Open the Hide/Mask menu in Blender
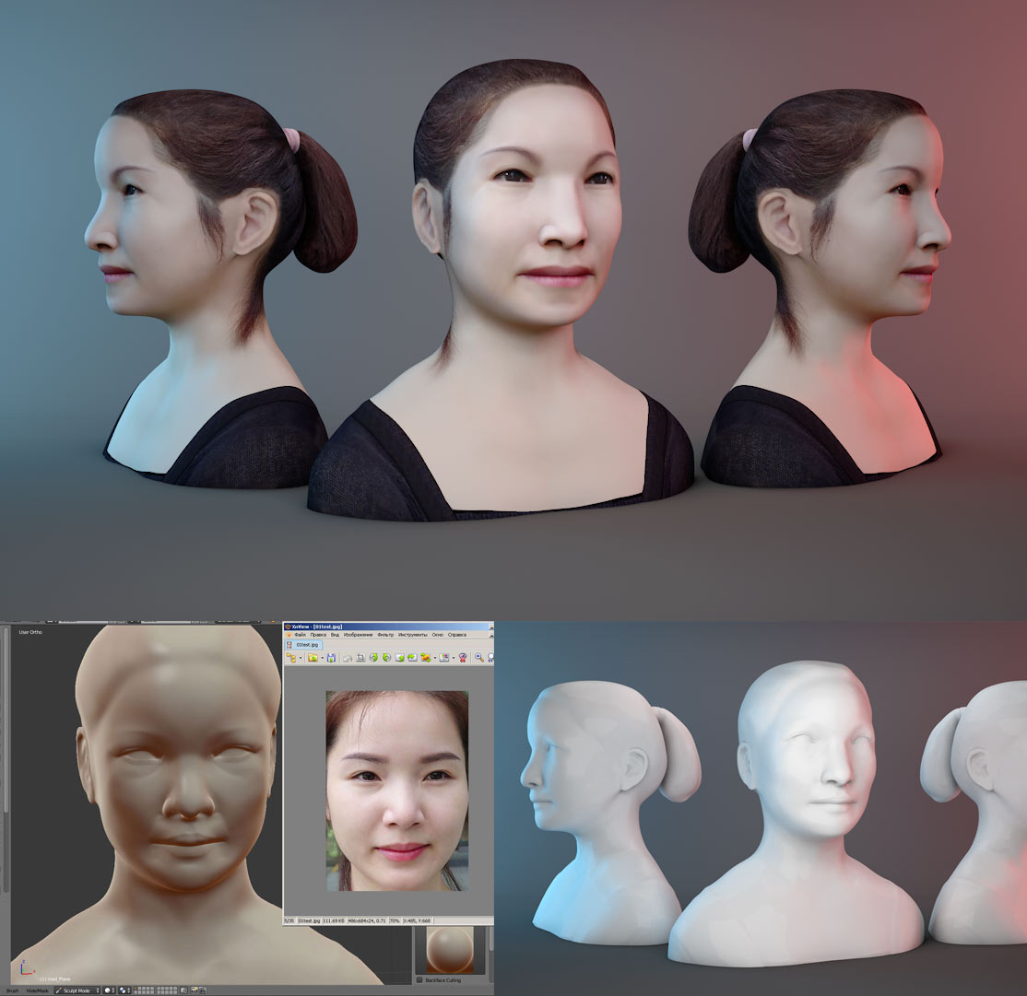Viewport: 1027px width, 996px height. pos(37,990)
